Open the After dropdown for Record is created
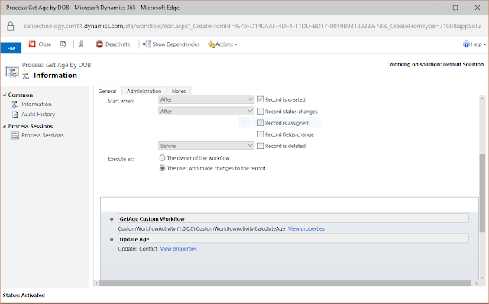489x304 pixels. tap(206, 99)
